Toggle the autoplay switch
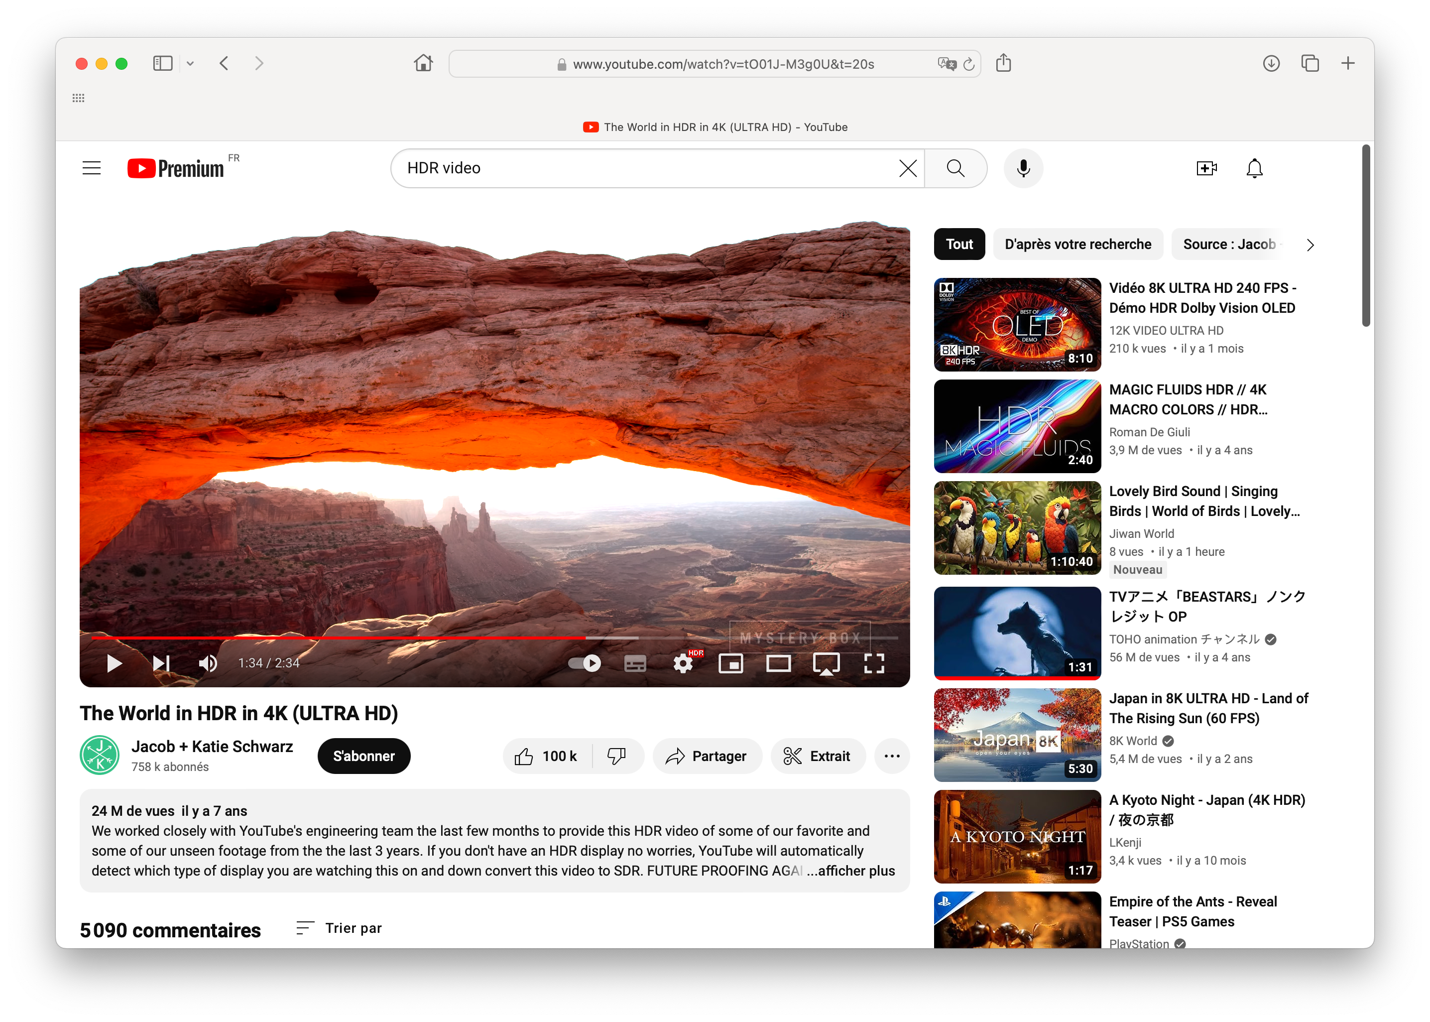Viewport: 1430px width, 1022px height. point(584,663)
